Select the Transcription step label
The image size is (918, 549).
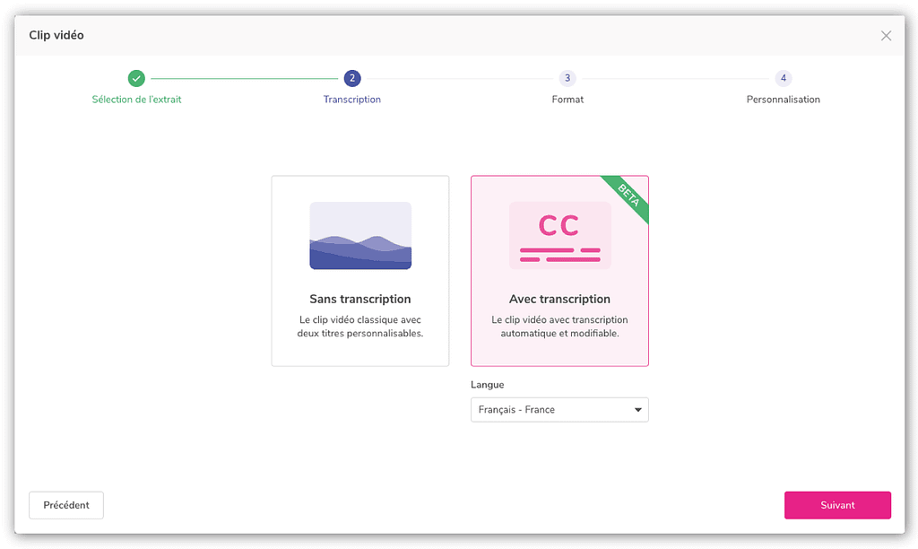tap(351, 100)
